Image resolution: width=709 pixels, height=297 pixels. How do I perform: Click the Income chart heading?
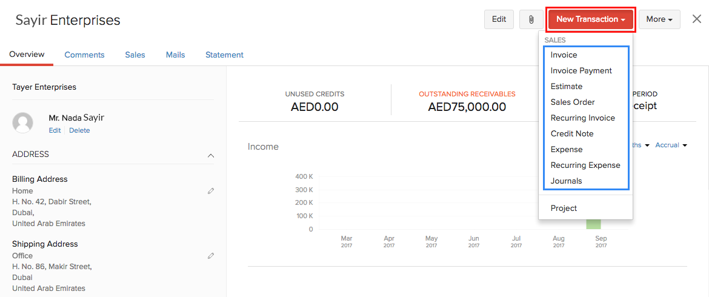(x=263, y=147)
